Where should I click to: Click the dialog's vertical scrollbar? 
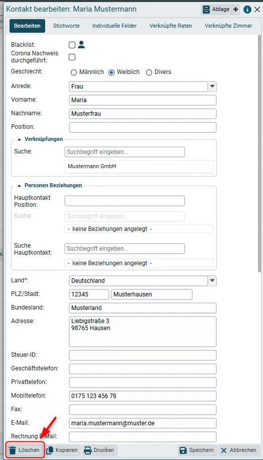pos(259,154)
